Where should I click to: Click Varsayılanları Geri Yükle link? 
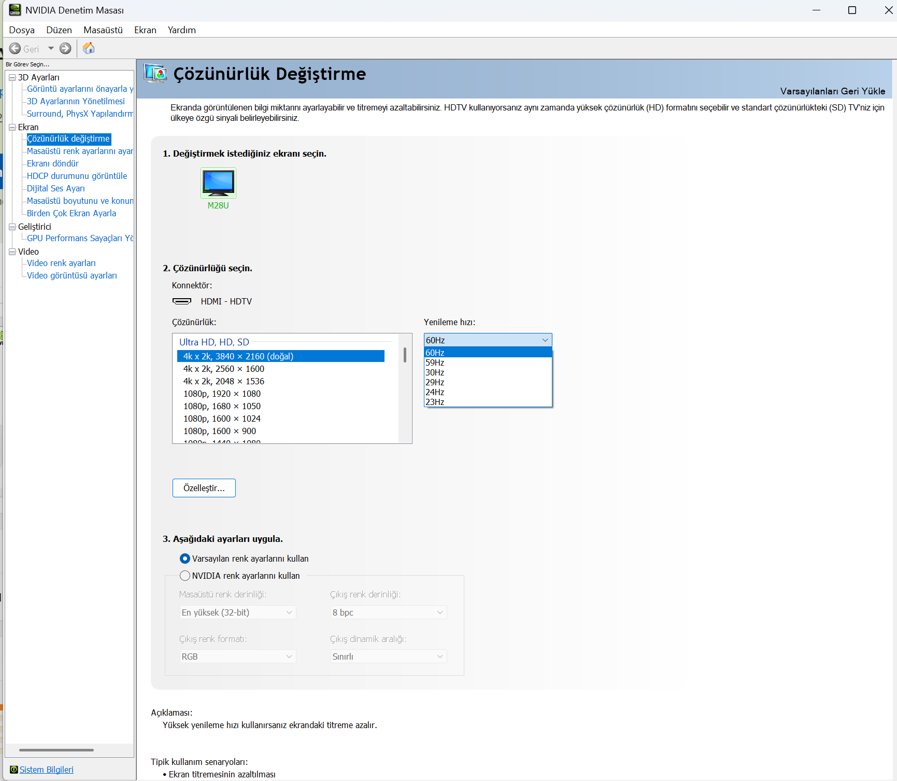point(833,91)
